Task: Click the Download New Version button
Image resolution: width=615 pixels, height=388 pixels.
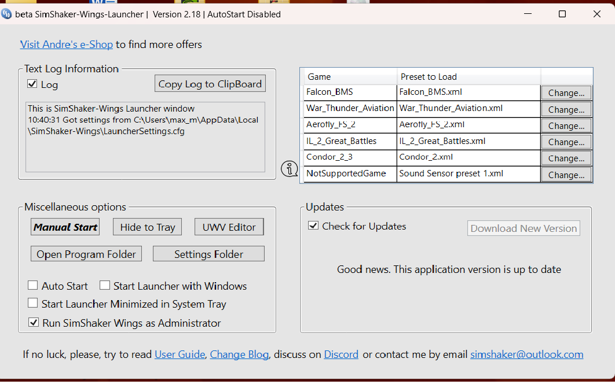Action: click(524, 228)
